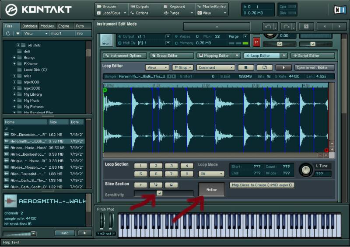
Task: Toggle Loop Section 2
Action: (x=156, y=166)
